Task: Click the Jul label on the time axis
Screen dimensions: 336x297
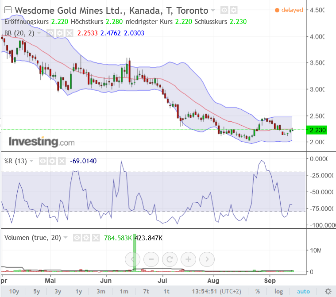Action: (162, 281)
